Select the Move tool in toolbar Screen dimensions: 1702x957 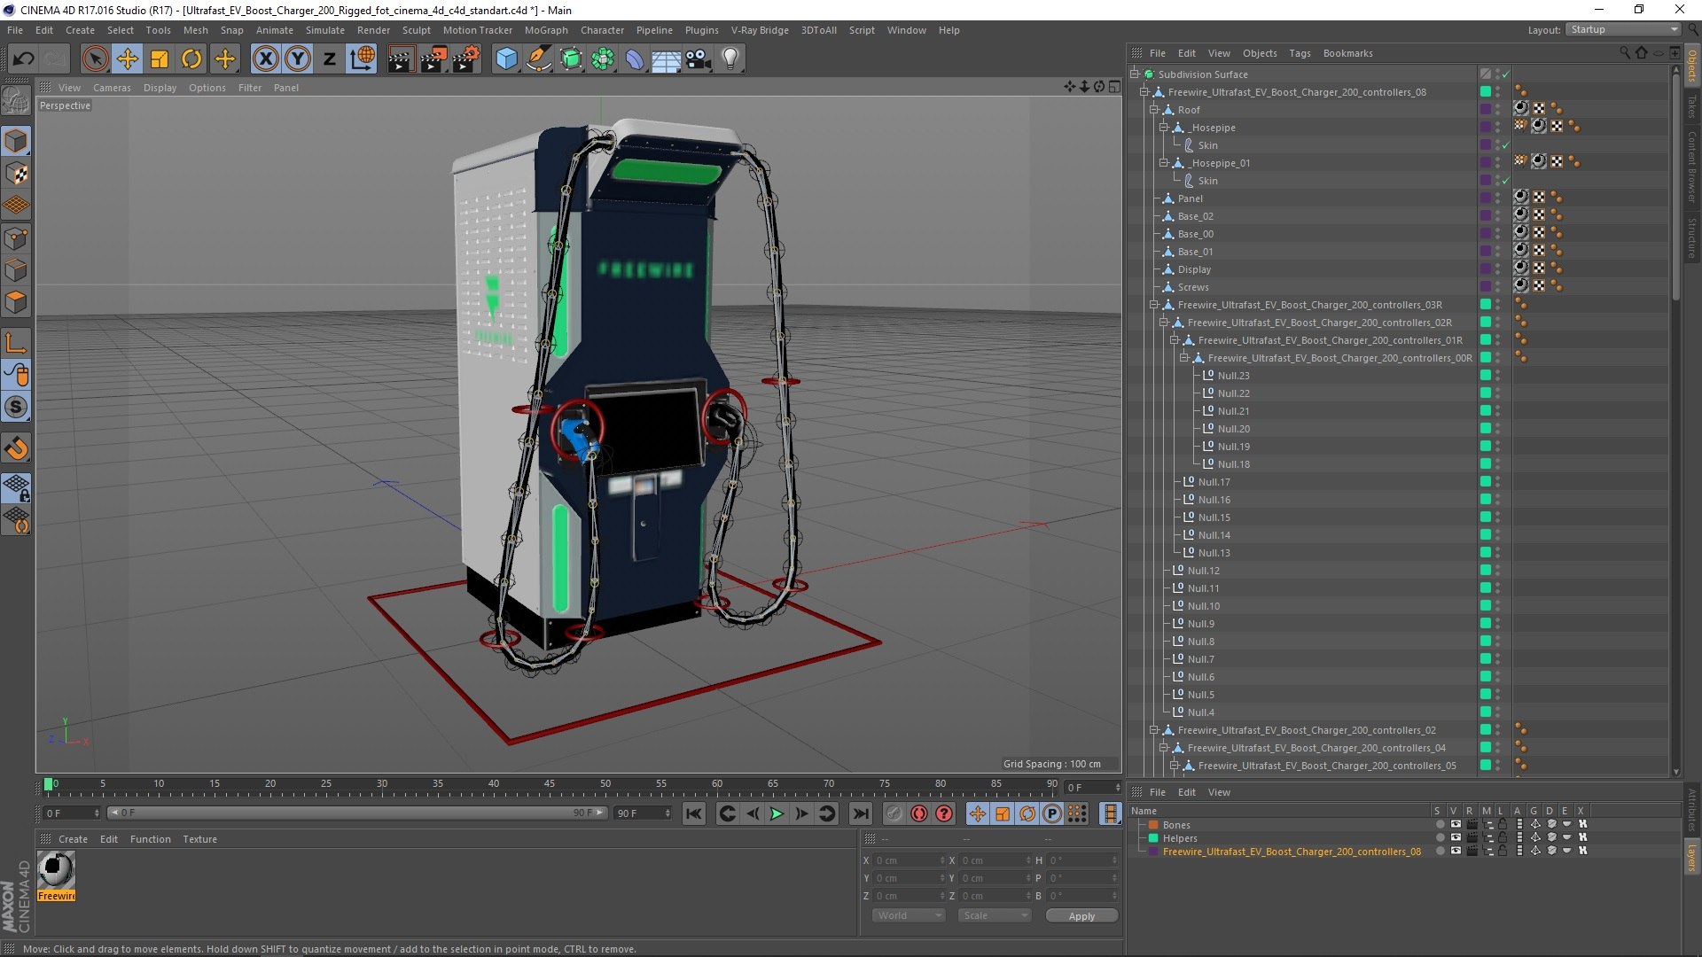127,59
